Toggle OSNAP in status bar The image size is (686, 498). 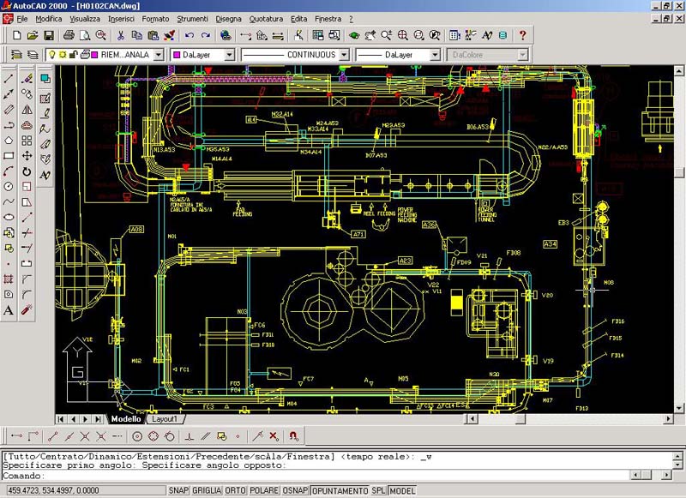pyautogui.click(x=296, y=490)
